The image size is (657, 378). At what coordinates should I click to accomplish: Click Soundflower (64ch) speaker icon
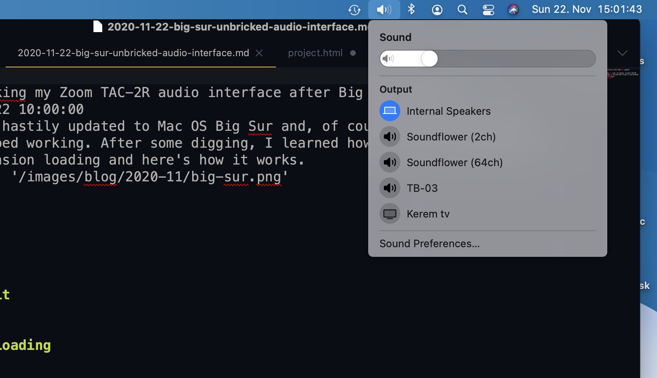pyautogui.click(x=390, y=162)
